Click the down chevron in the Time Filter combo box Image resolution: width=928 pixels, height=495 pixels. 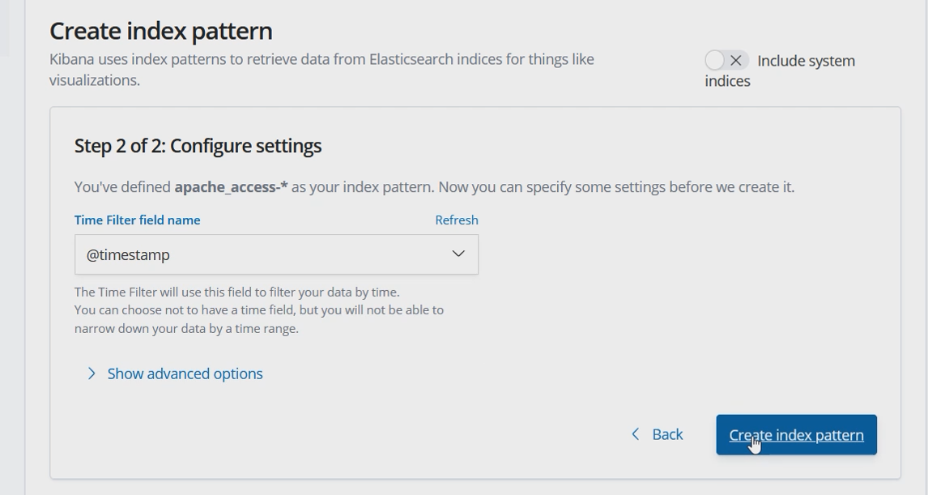(x=458, y=254)
